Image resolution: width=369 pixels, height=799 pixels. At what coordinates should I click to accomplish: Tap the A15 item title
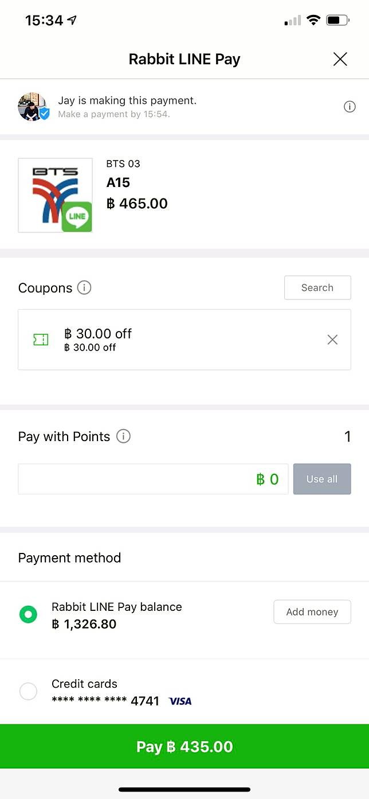click(x=118, y=182)
